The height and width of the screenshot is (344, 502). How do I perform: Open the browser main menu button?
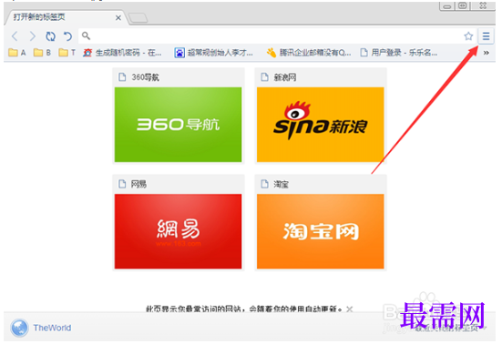486,36
